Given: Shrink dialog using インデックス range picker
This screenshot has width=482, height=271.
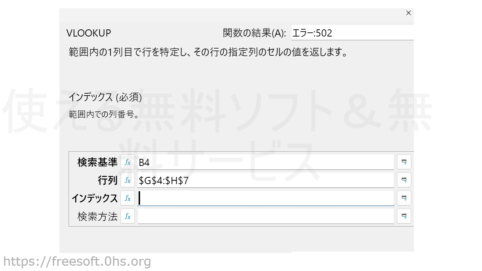Looking at the screenshot, I should (x=404, y=198).
